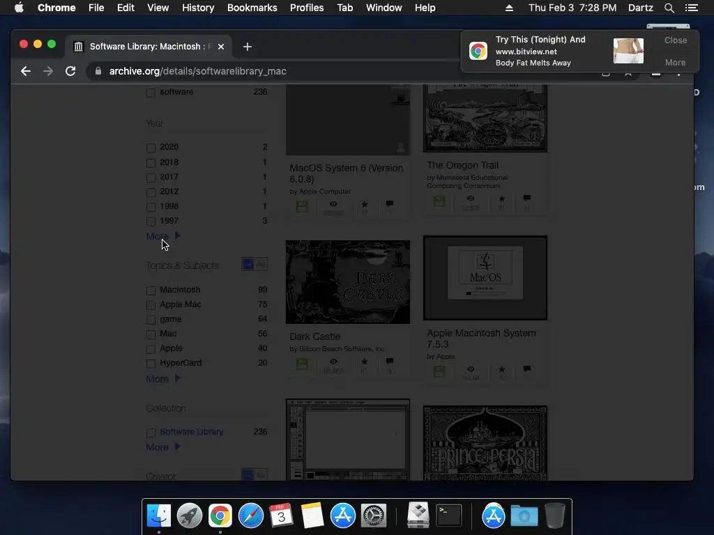Open Terminal from the Dock

449,515
